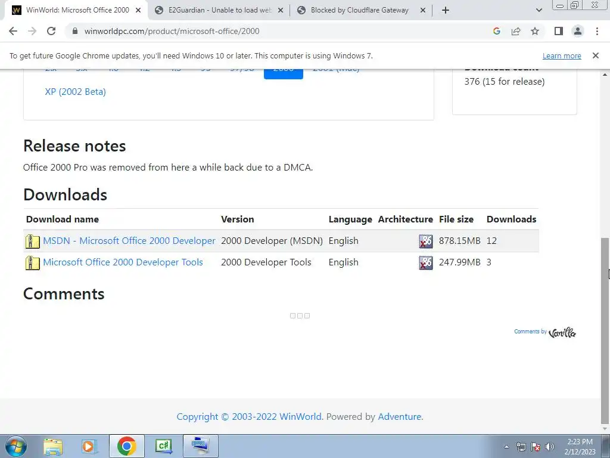Open the Google search icon in address bar

[496, 31]
